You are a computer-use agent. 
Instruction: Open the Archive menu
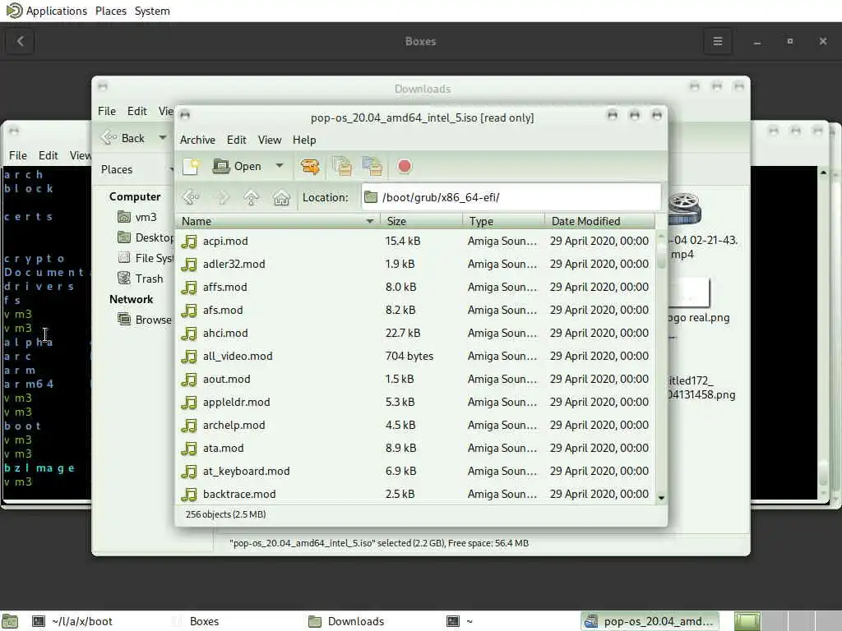pos(197,140)
